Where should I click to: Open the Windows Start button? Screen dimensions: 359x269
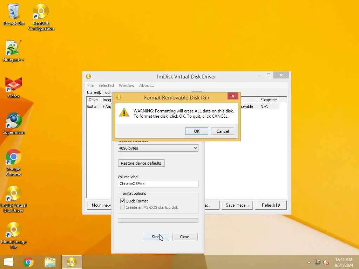[8, 262]
